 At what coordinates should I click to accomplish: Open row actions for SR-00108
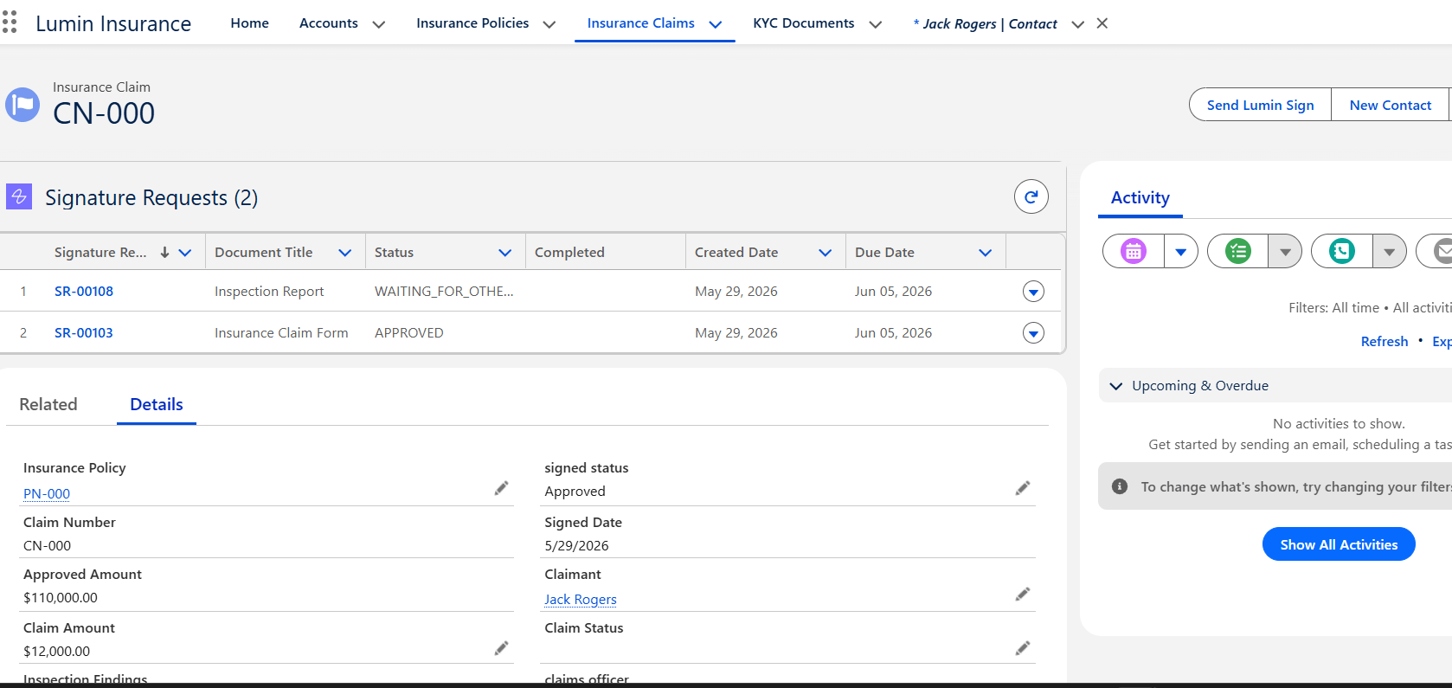point(1033,292)
